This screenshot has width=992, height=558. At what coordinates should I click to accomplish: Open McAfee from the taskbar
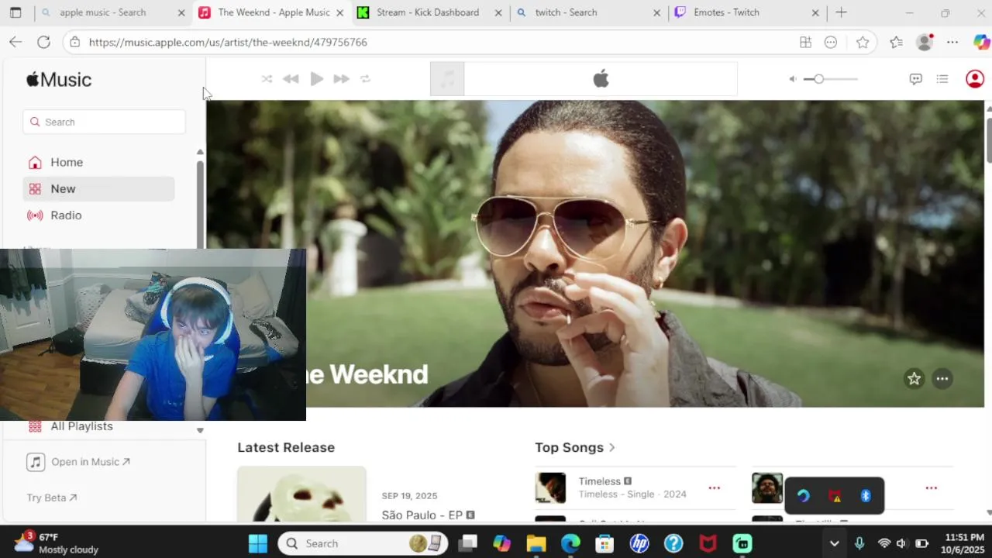click(708, 543)
